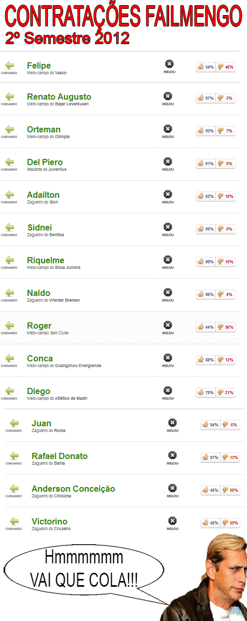Open the Rafael Donato name link
The image size is (247, 621).
[59, 456]
